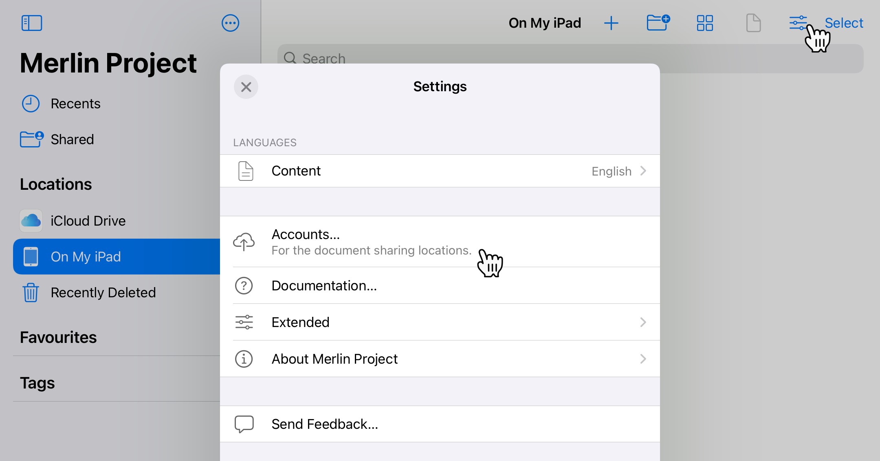
Task: Click the Select button in the toolbar
Action: pos(844,23)
